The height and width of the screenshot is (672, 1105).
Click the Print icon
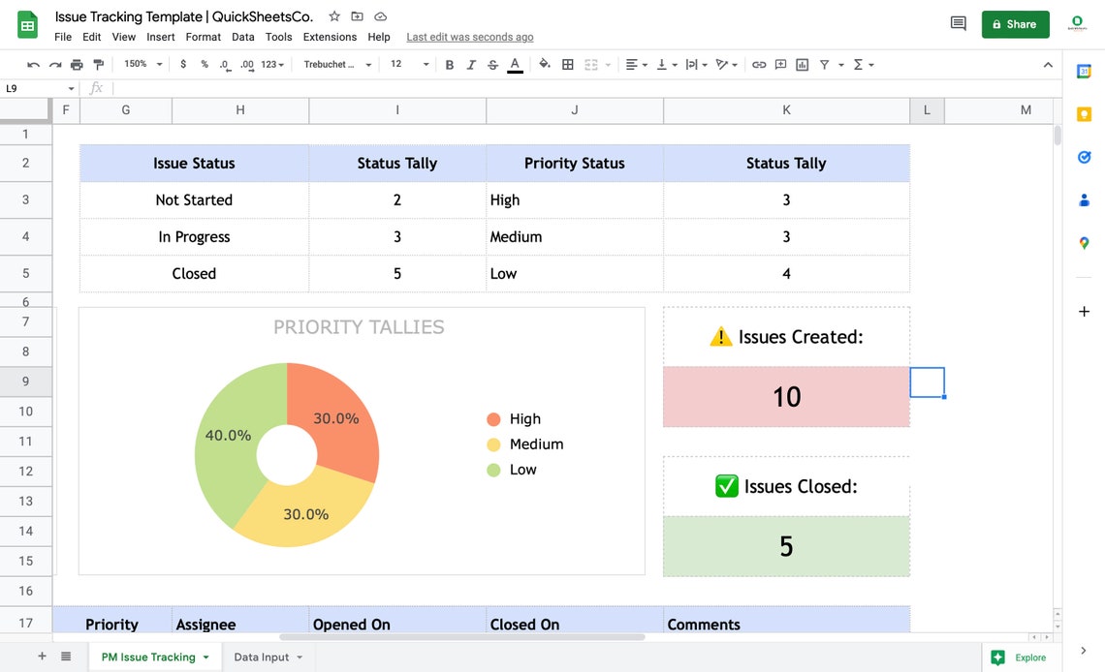pos(77,65)
